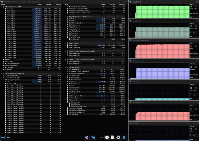
Task: Click Auto Fit in P-core 0 Clock graph
Action: (192, 14)
